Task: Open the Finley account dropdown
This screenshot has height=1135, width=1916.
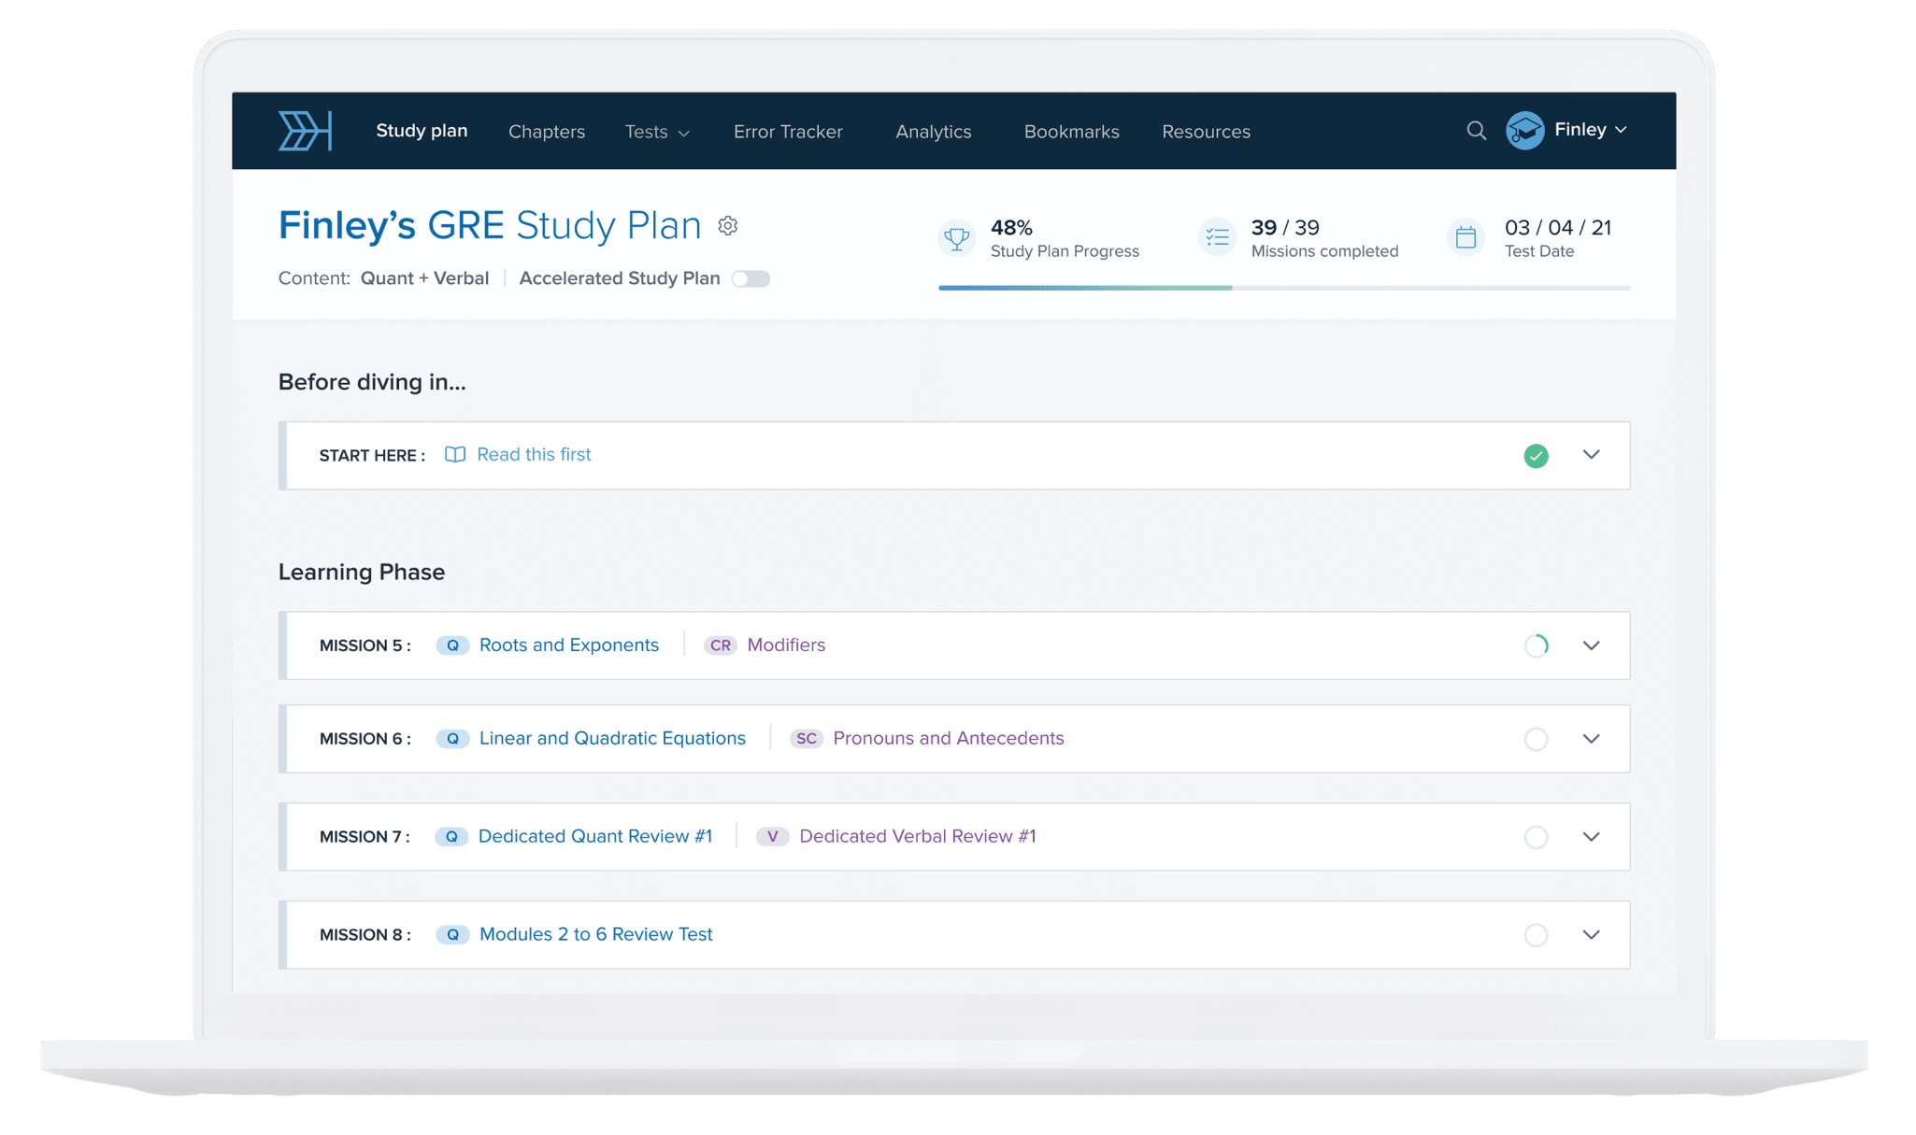Action: click(x=1580, y=130)
